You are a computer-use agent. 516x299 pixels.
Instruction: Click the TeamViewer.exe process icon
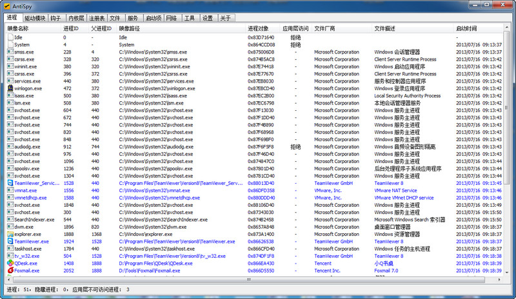click(10, 241)
